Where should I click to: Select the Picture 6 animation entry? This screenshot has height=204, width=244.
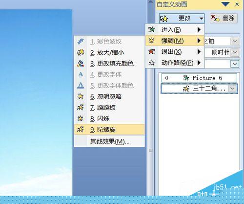pos(199,78)
